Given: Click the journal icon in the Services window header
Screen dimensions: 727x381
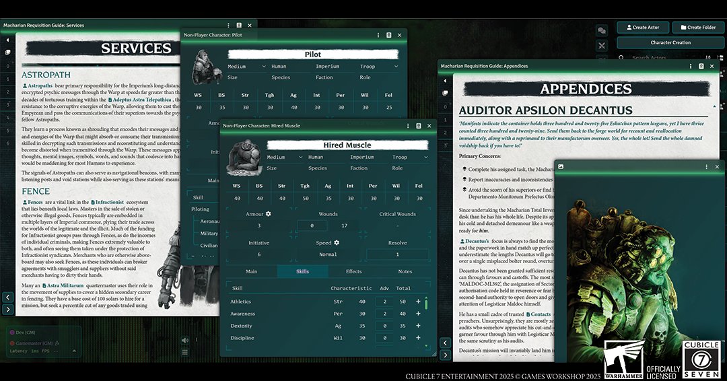Looking at the screenshot, I should click(x=239, y=26).
